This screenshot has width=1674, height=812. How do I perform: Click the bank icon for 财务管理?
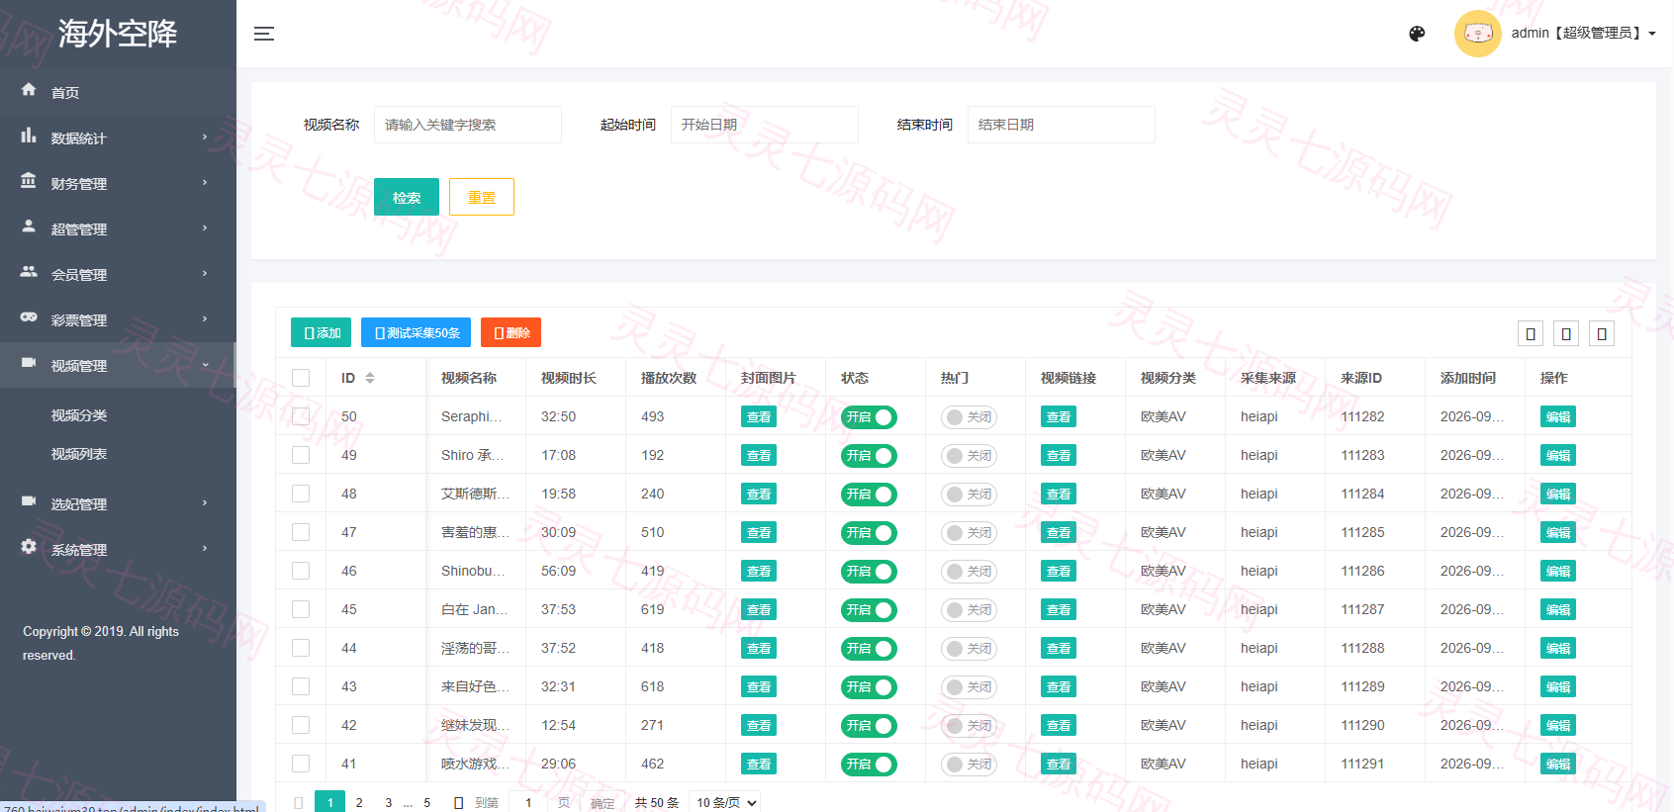point(29,181)
